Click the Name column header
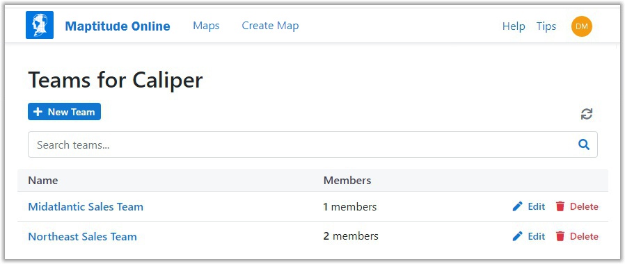The height and width of the screenshot is (264, 625). coord(43,181)
